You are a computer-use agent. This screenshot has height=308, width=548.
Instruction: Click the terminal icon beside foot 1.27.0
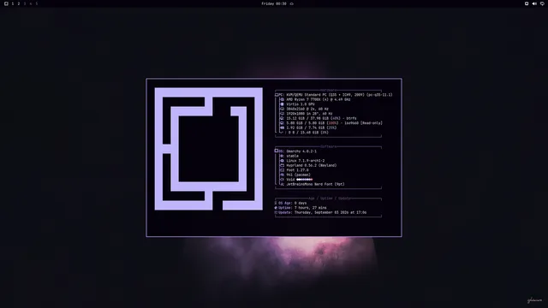[x=282, y=170]
